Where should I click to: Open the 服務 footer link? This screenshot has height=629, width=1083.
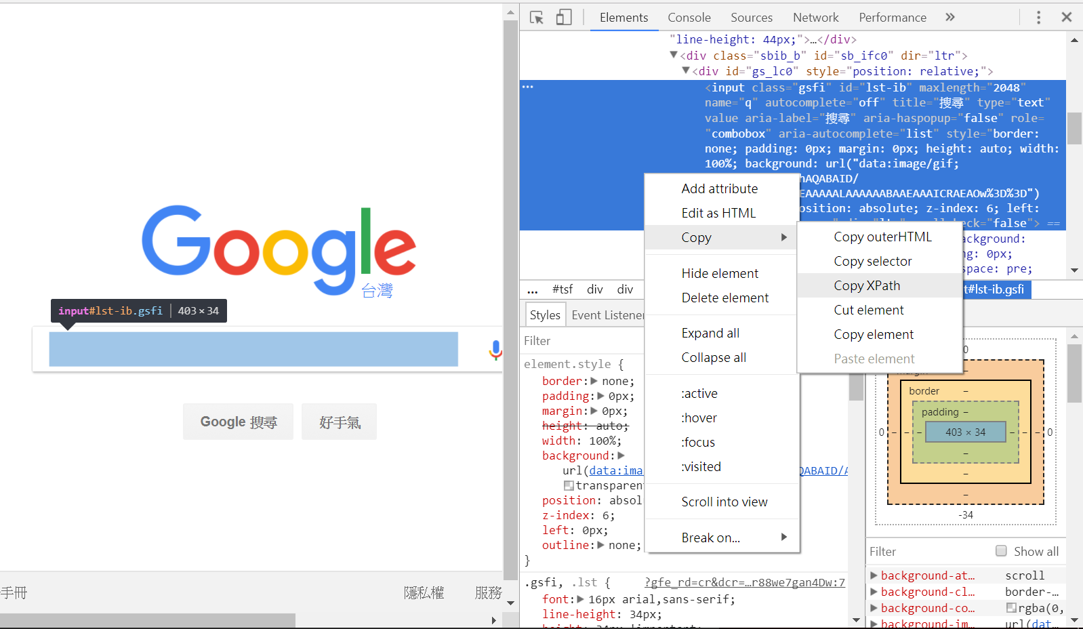pos(489,593)
